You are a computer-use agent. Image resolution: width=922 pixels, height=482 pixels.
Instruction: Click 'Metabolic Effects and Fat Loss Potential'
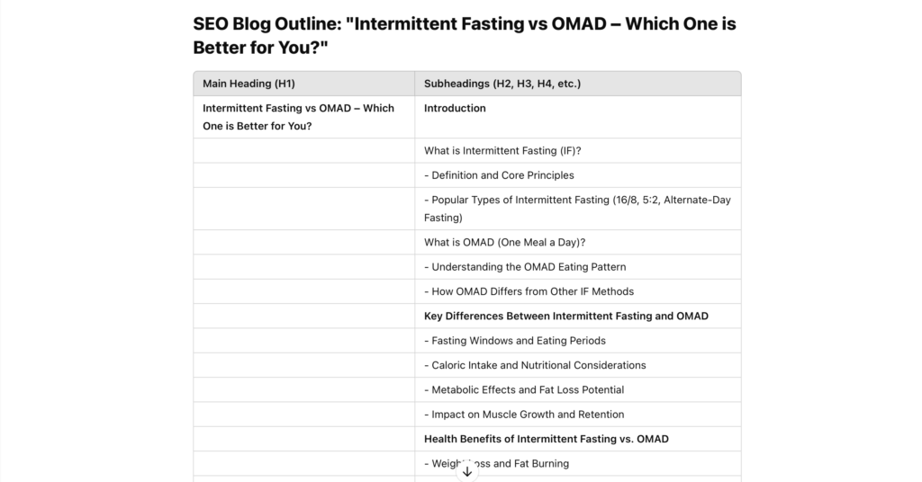tap(524, 390)
